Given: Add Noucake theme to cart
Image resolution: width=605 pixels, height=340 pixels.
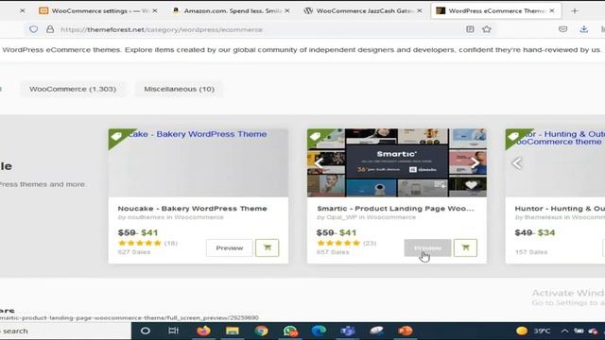Looking at the screenshot, I should (267, 247).
